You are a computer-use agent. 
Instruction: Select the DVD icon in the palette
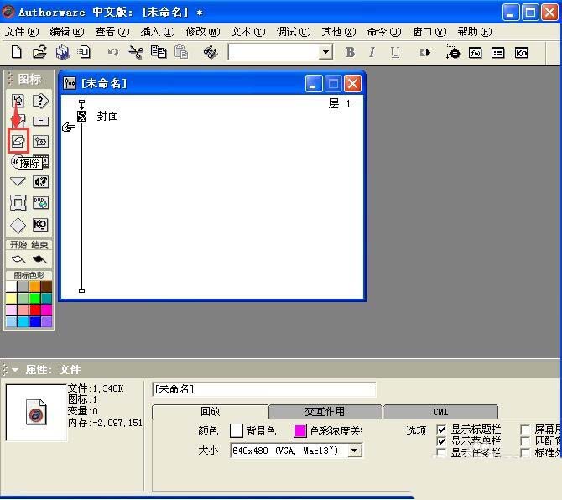tap(40, 203)
